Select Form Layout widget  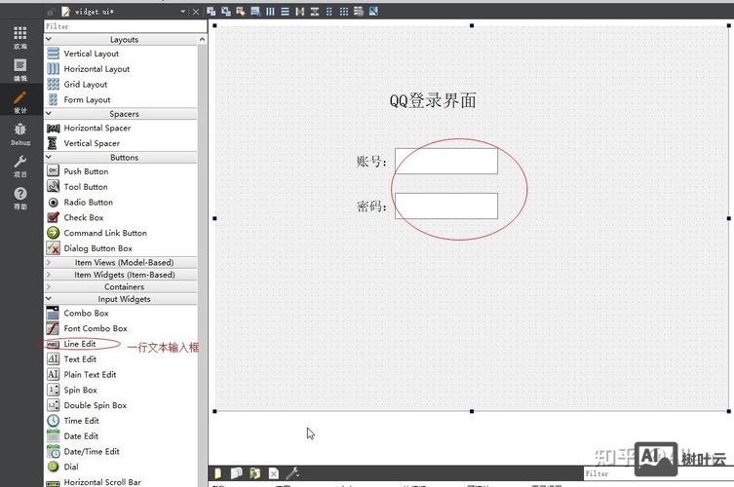(121, 99)
